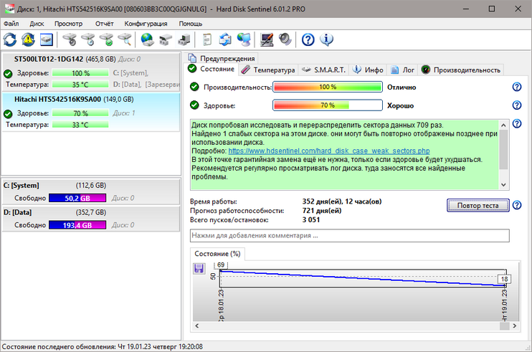The image size is (532, 352).
Task: Click the disk with magnifying glass icon
Action: pyautogui.click(x=125, y=39)
